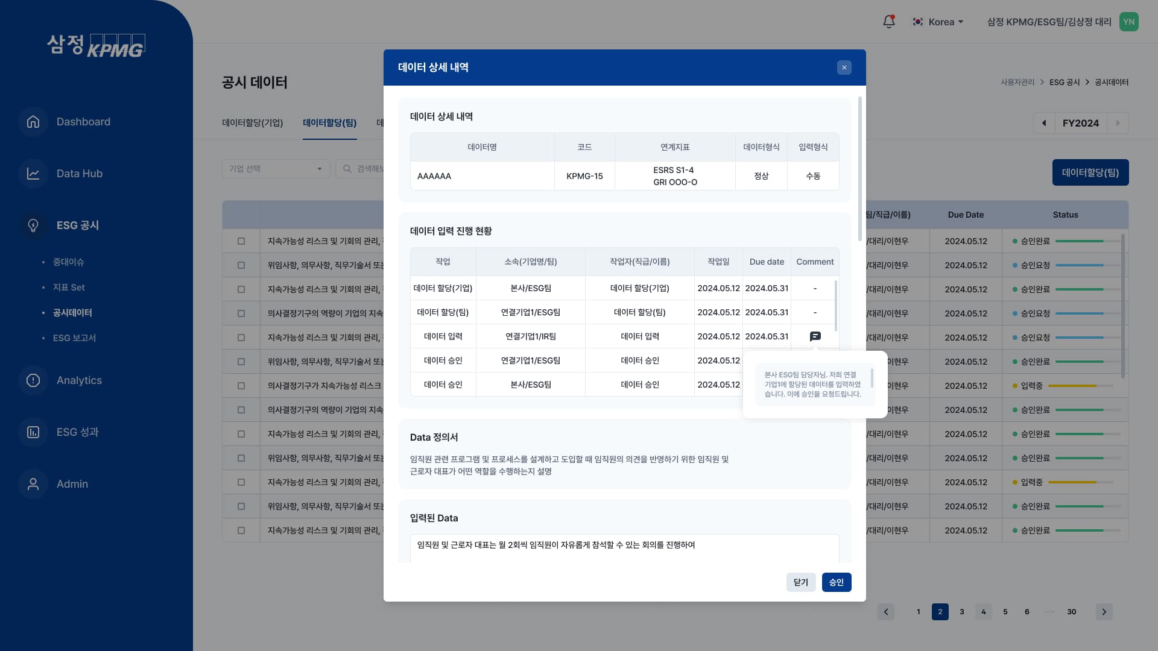Open Dashboard via home icon
The width and height of the screenshot is (1158, 651).
click(33, 122)
